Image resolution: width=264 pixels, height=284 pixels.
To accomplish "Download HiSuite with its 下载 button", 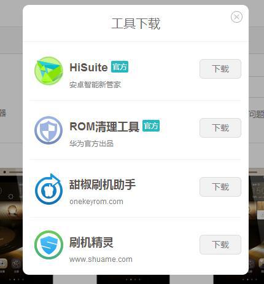I will coord(220,69).
